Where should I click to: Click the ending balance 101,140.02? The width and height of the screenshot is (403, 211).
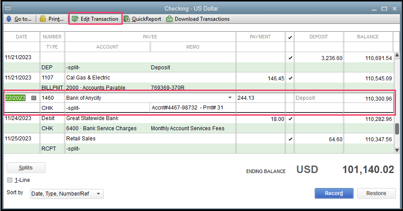(x=368, y=170)
